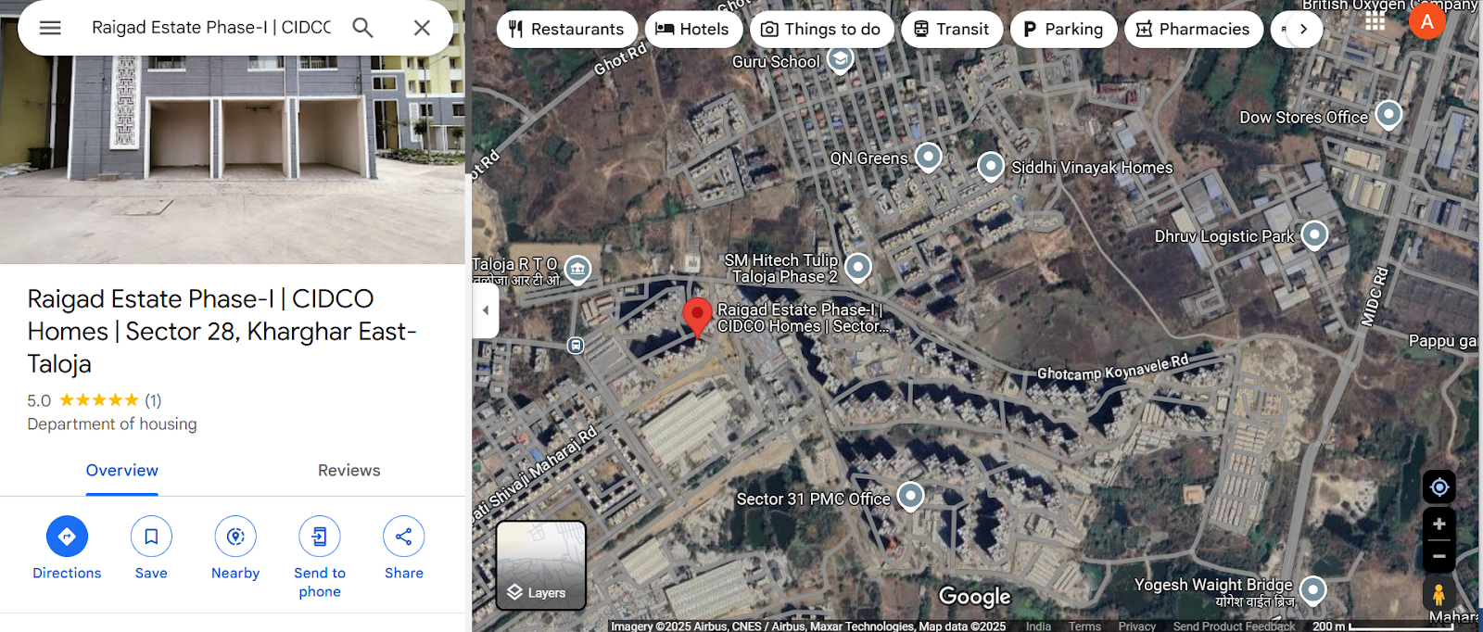Select the Overview tab
This screenshot has height=632, width=1483.
click(x=122, y=471)
